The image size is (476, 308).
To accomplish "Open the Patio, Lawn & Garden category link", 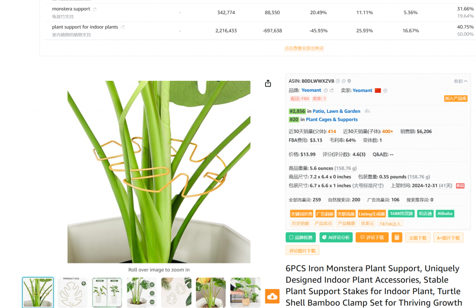I will 337,111.
